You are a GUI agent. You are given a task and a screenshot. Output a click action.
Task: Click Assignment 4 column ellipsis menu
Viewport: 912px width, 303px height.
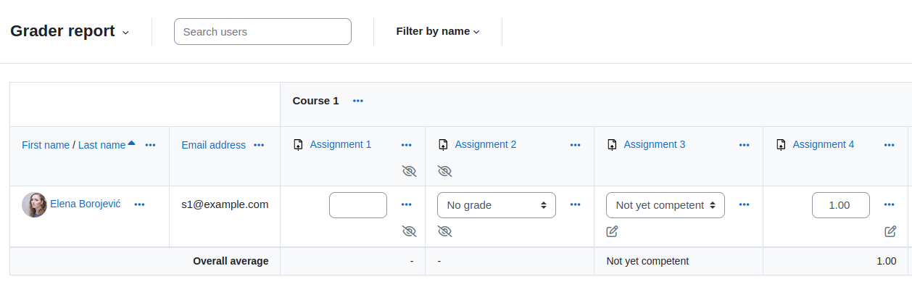tap(890, 145)
